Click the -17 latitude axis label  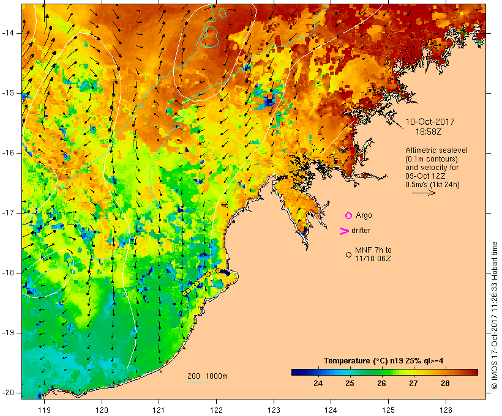click(x=7, y=213)
